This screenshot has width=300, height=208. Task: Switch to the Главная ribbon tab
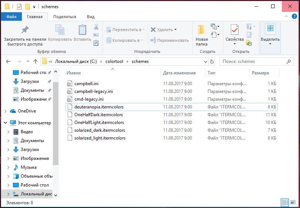pos(35,17)
